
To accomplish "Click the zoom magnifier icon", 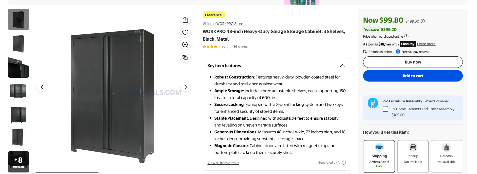I will (185, 45).
